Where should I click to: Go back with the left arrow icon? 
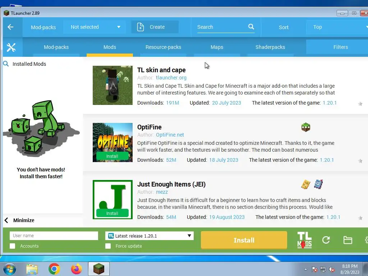[10, 27]
